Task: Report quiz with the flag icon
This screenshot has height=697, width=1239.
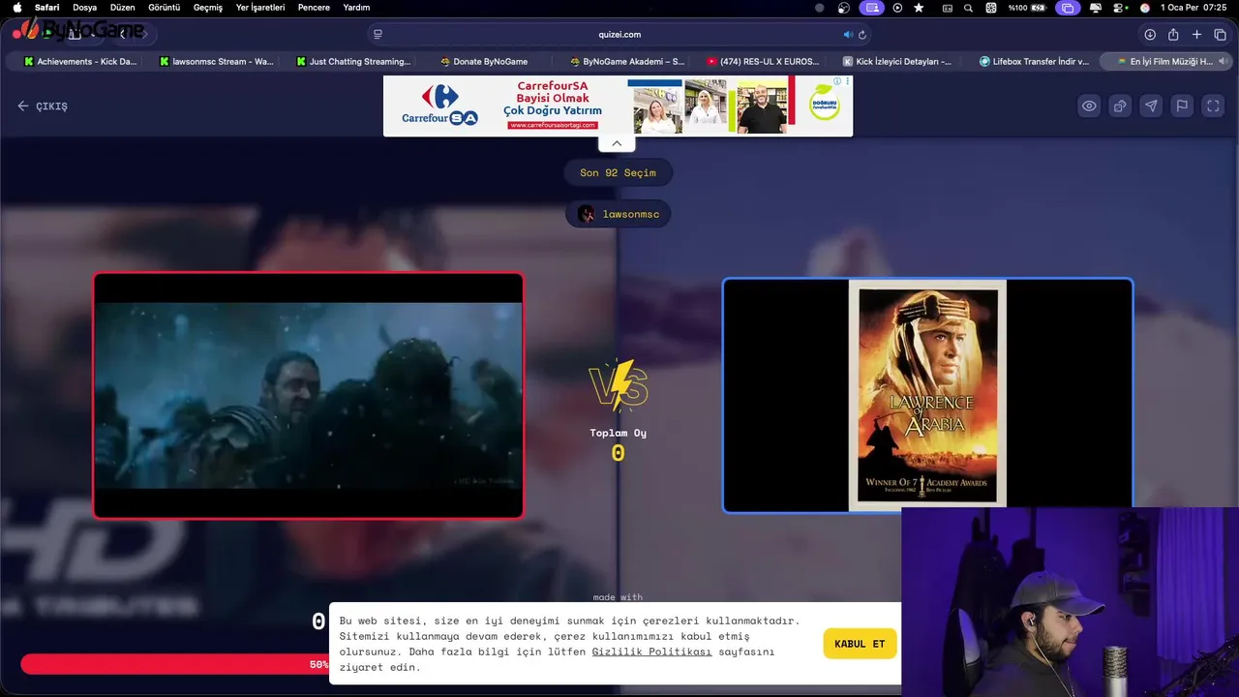Action: pyautogui.click(x=1182, y=106)
